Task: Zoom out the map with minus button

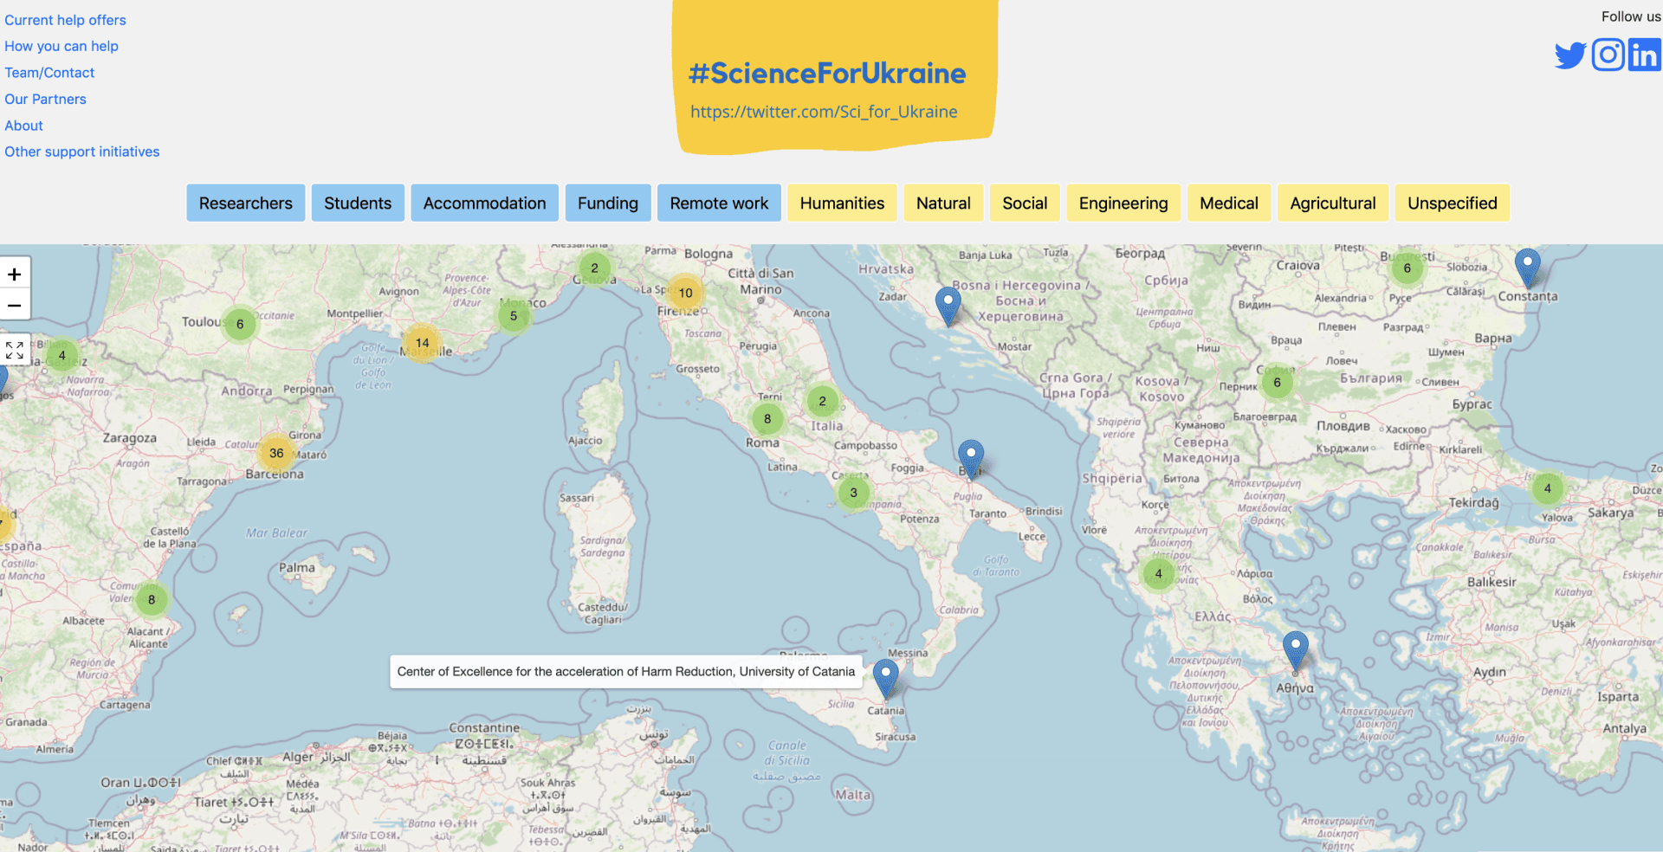Action: coord(15,305)
